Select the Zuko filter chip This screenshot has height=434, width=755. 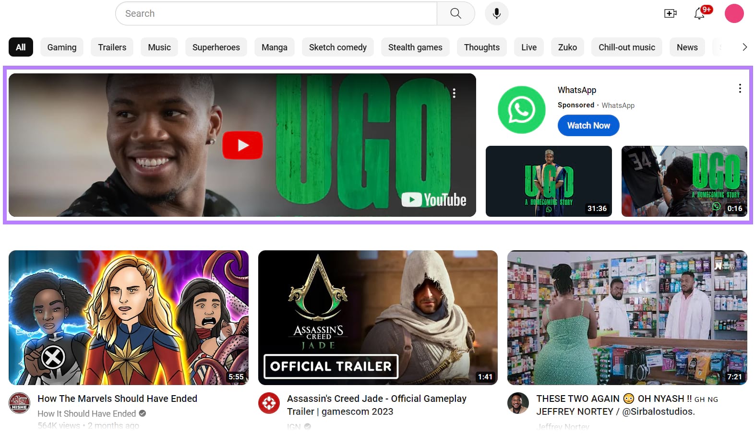click(567, 47)
